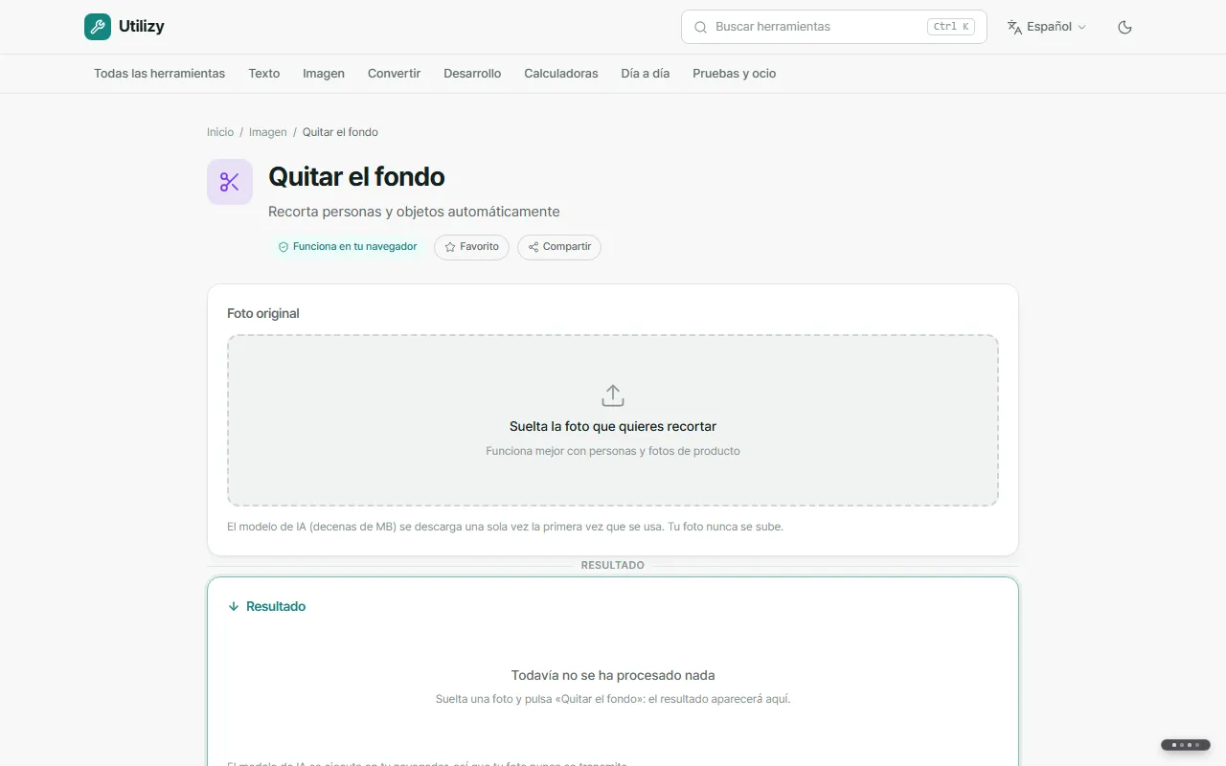Click Quitar el fondo breadcrumb text

pyautogui.click(x=340, y=132)
